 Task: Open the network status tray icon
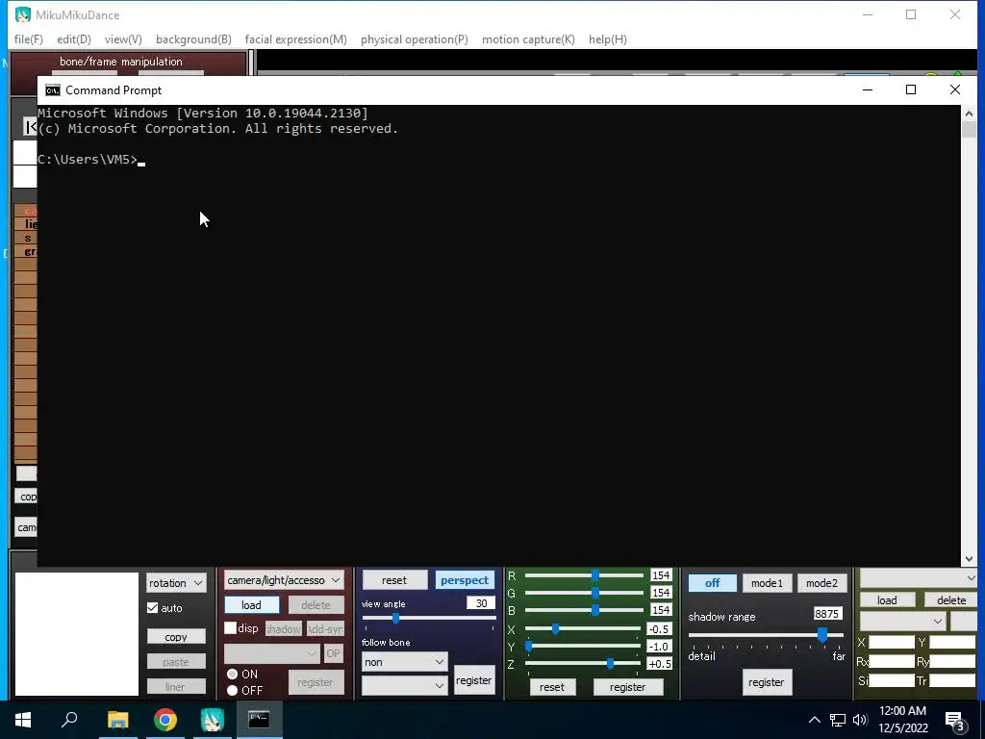838,720
